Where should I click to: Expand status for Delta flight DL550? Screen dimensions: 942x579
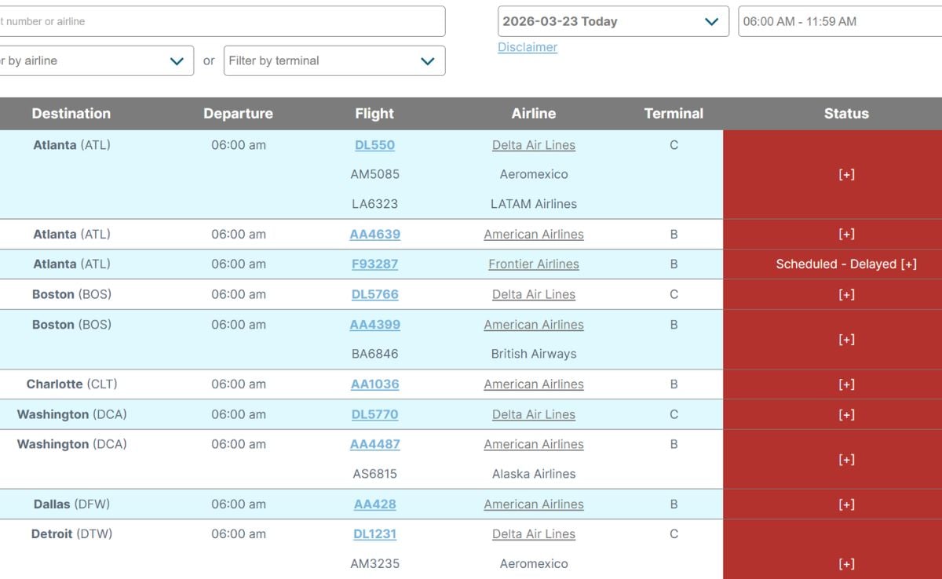point(846,175)
